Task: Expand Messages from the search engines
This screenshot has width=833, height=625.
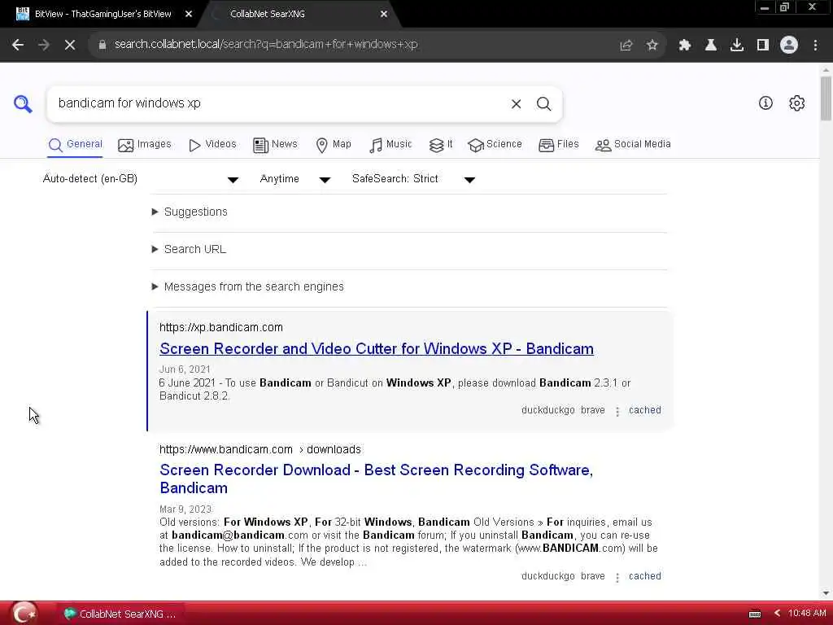Action: (248, 287)
